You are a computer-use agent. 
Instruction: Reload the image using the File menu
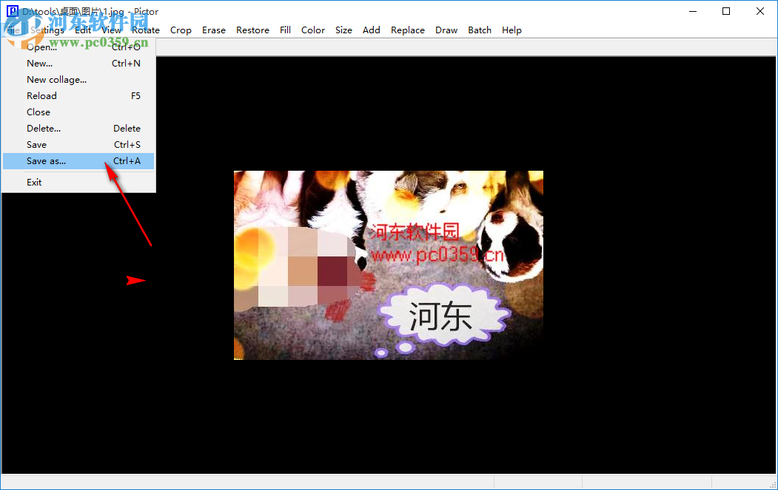pyautogui.click(x=41, y=95)
